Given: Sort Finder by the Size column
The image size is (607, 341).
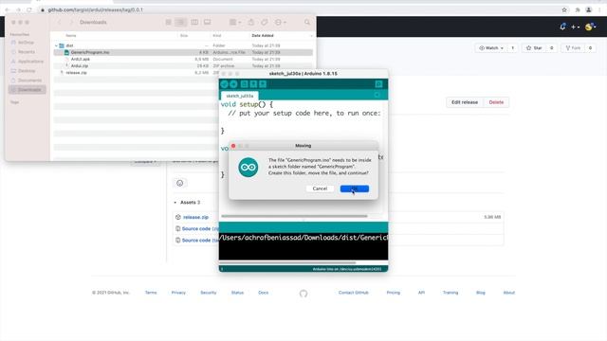Looking at the screenshot, I should 184,36.
